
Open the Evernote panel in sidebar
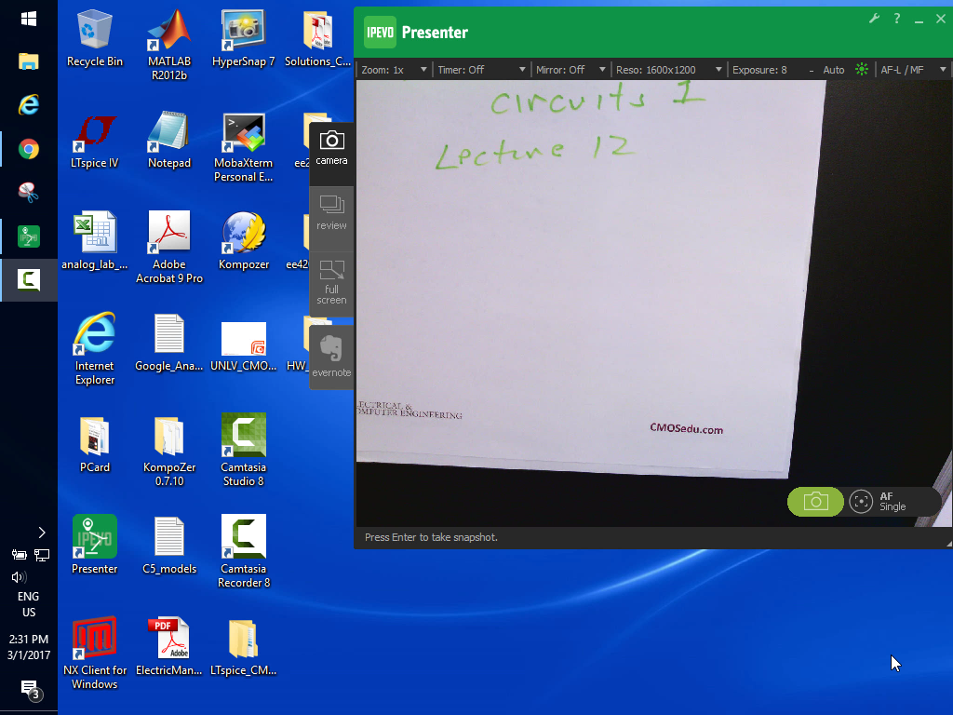pos(331,357)
